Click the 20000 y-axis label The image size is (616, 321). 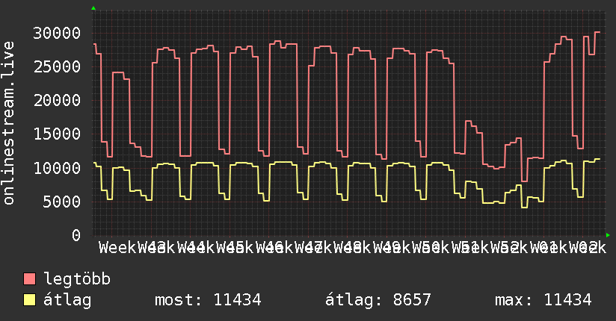pos(57,101)
